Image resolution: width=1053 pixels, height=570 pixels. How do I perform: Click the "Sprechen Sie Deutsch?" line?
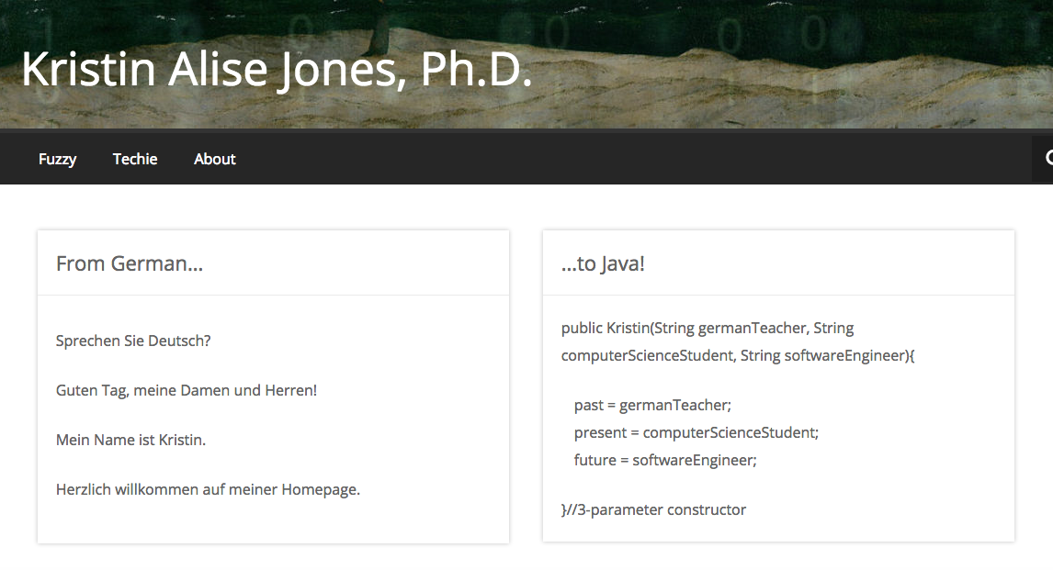coord(133,341)
